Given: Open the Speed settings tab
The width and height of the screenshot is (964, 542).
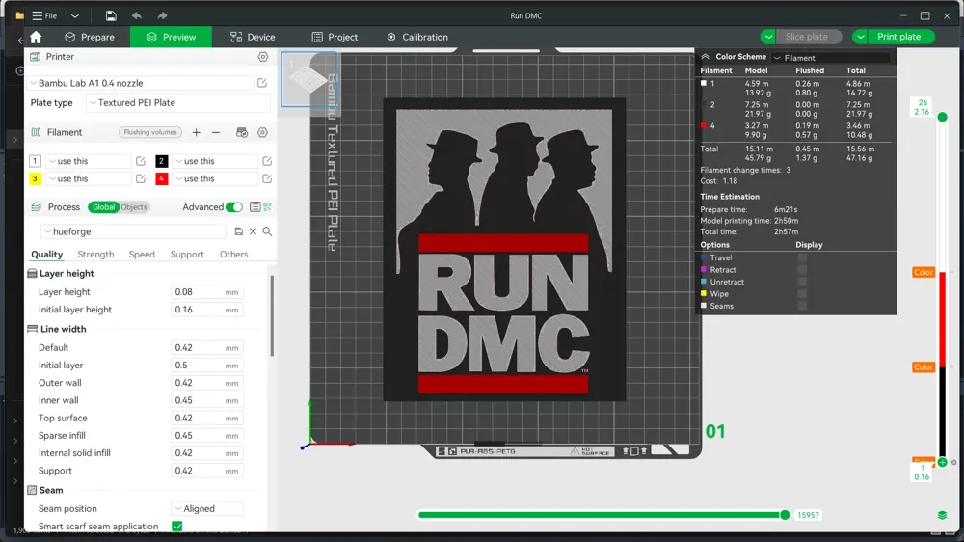Looking at the screenshot, I should coord(142,254).
